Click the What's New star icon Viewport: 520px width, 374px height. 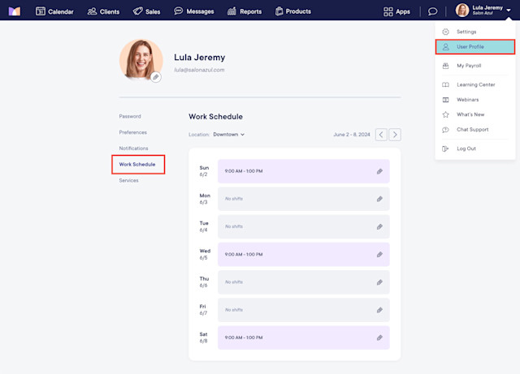[445, 114]
